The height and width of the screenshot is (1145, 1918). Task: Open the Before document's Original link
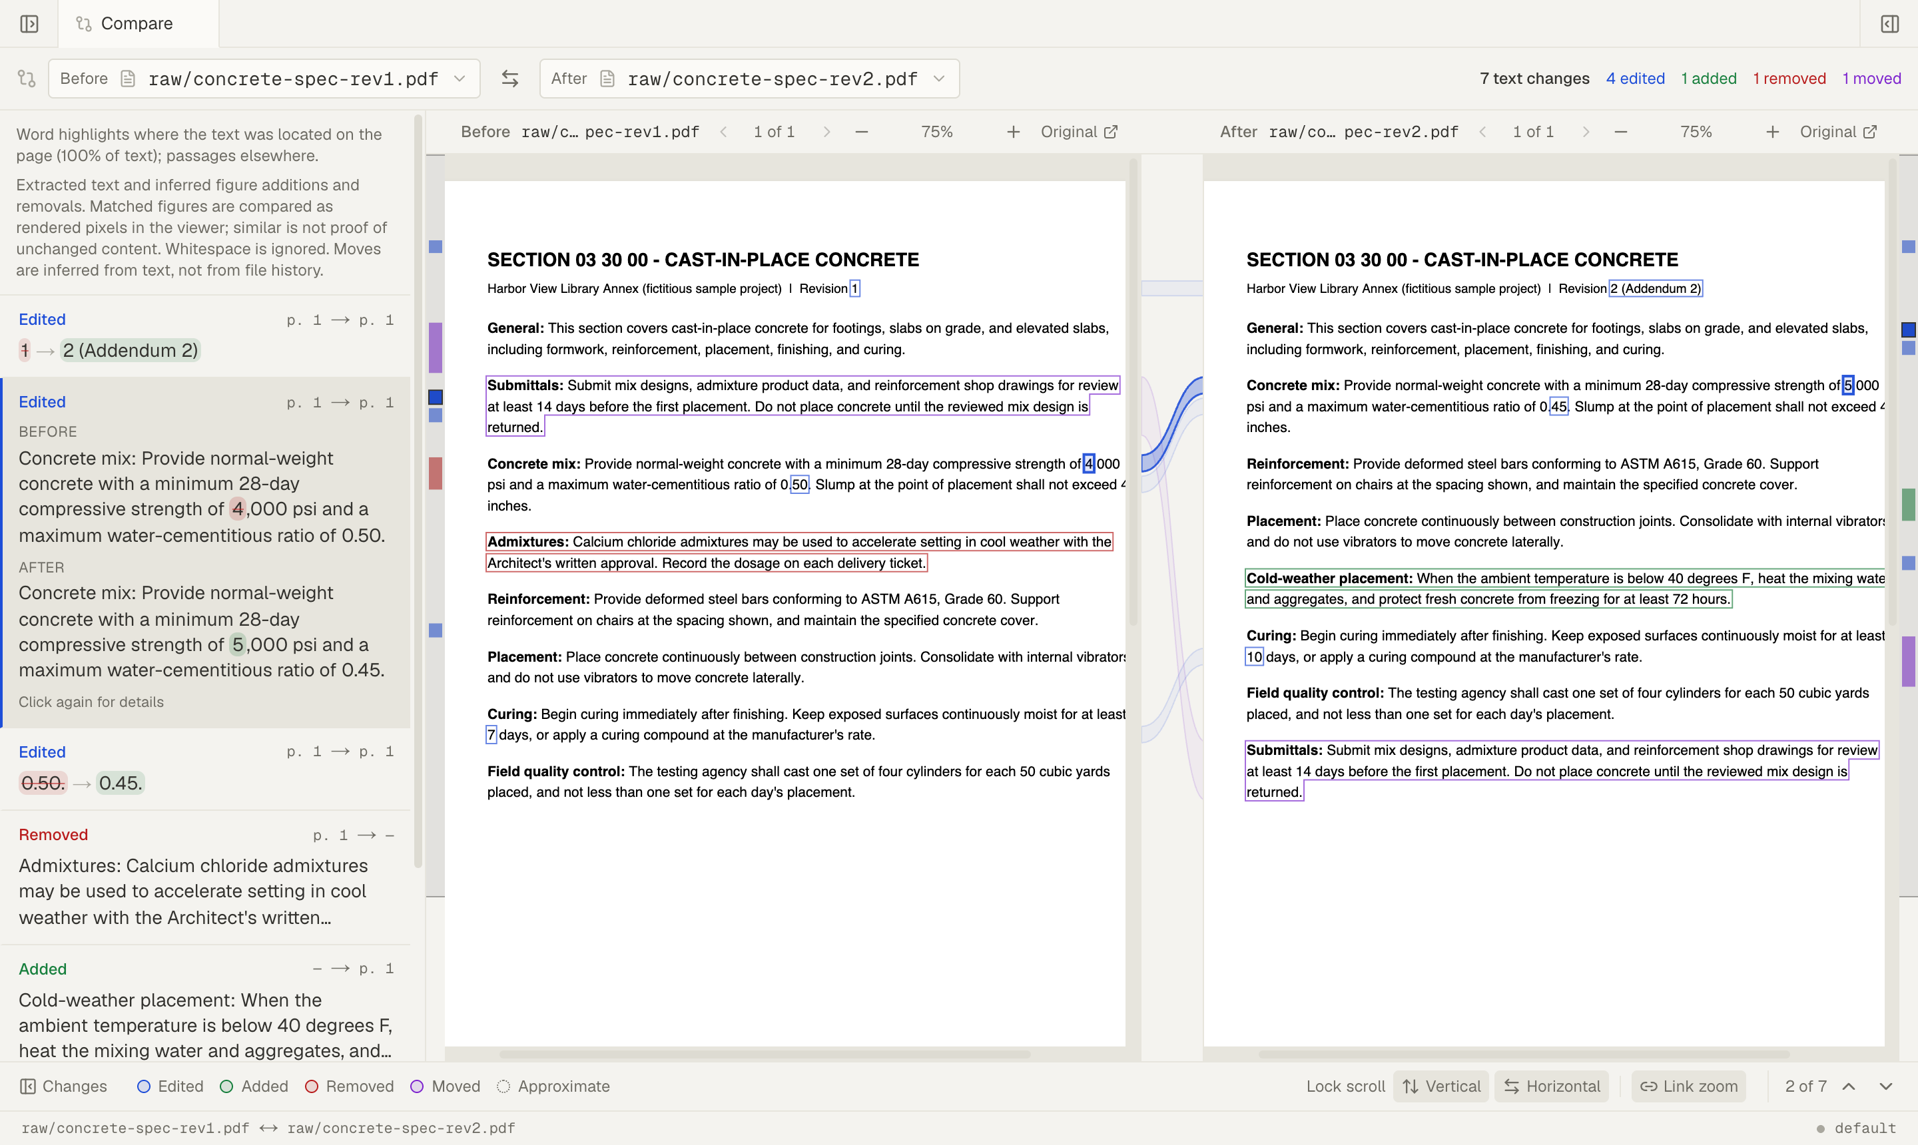[1079, 132]
